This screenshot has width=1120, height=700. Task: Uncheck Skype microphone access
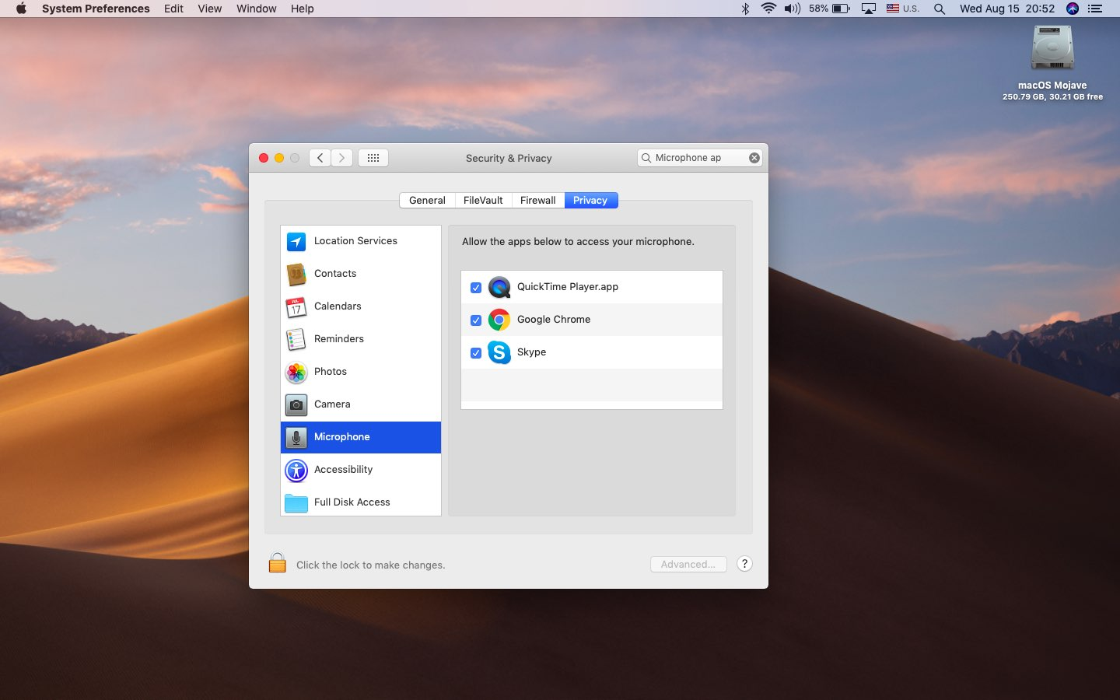pos(476,353)
